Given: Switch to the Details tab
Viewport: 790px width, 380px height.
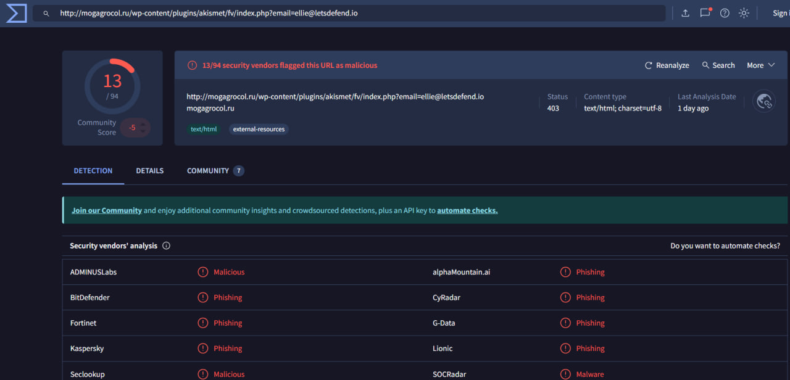Looking at the screenshot, I should pyautogui.click(x=149, y=171).
